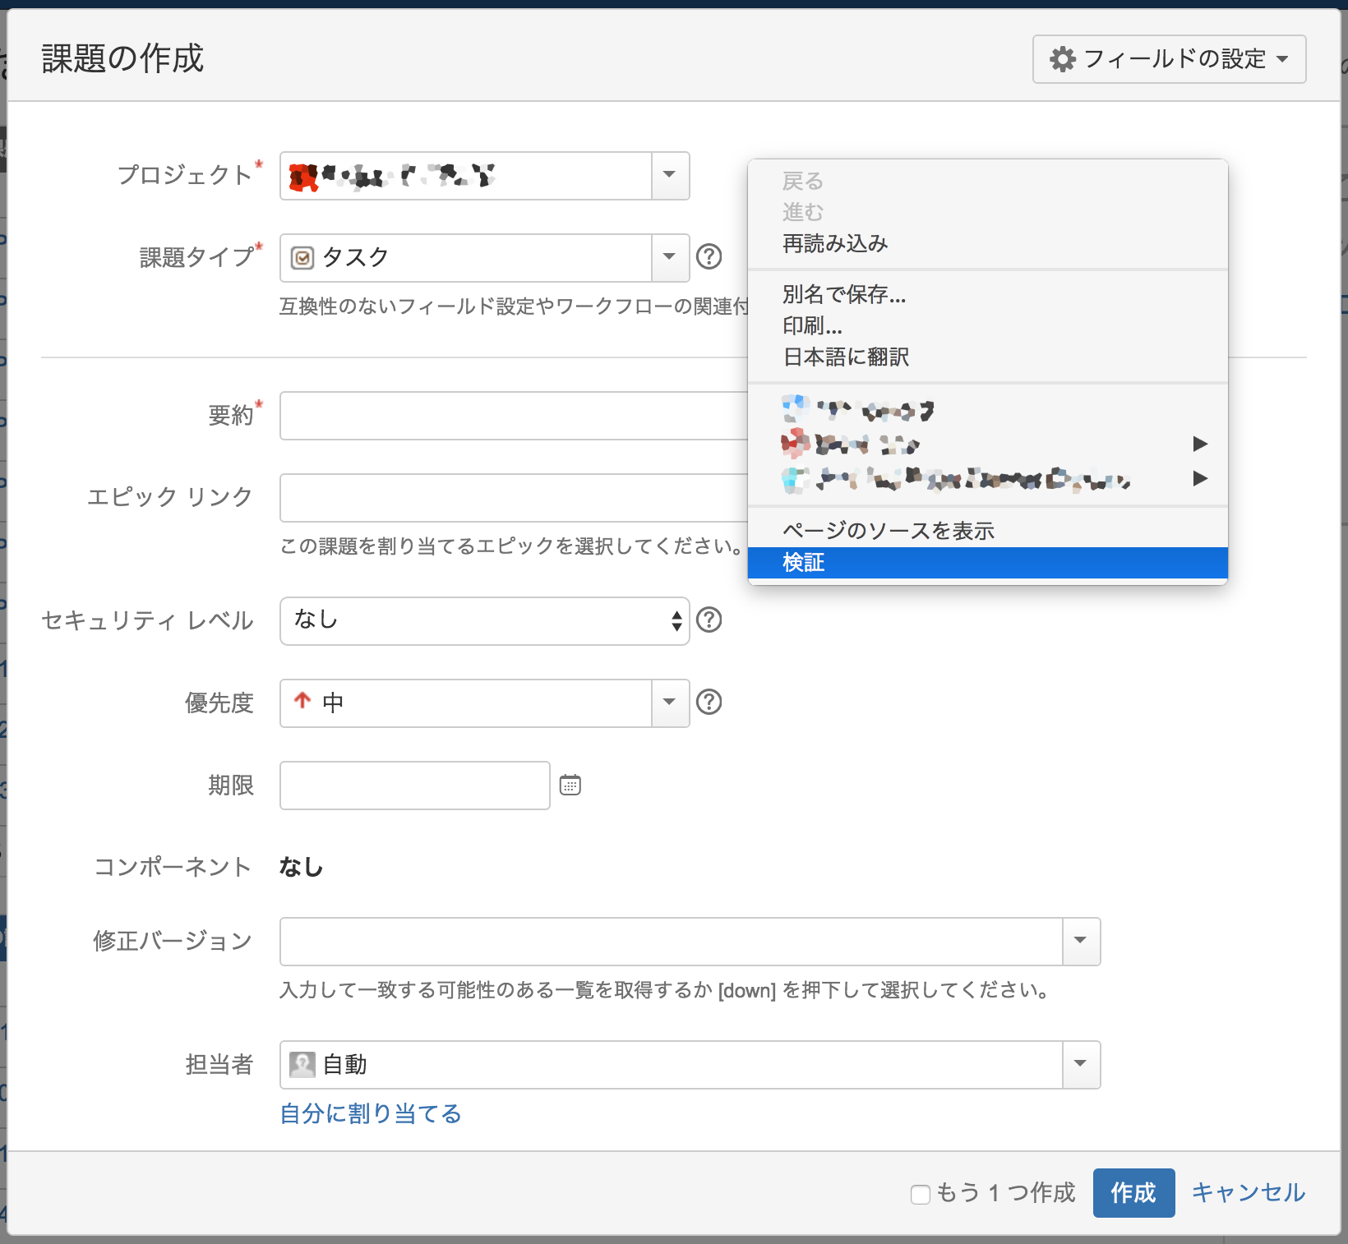This screenshot has width=1348, height=1244.
Task: Click help icon next to 課題タイプ
Action: 709,257
